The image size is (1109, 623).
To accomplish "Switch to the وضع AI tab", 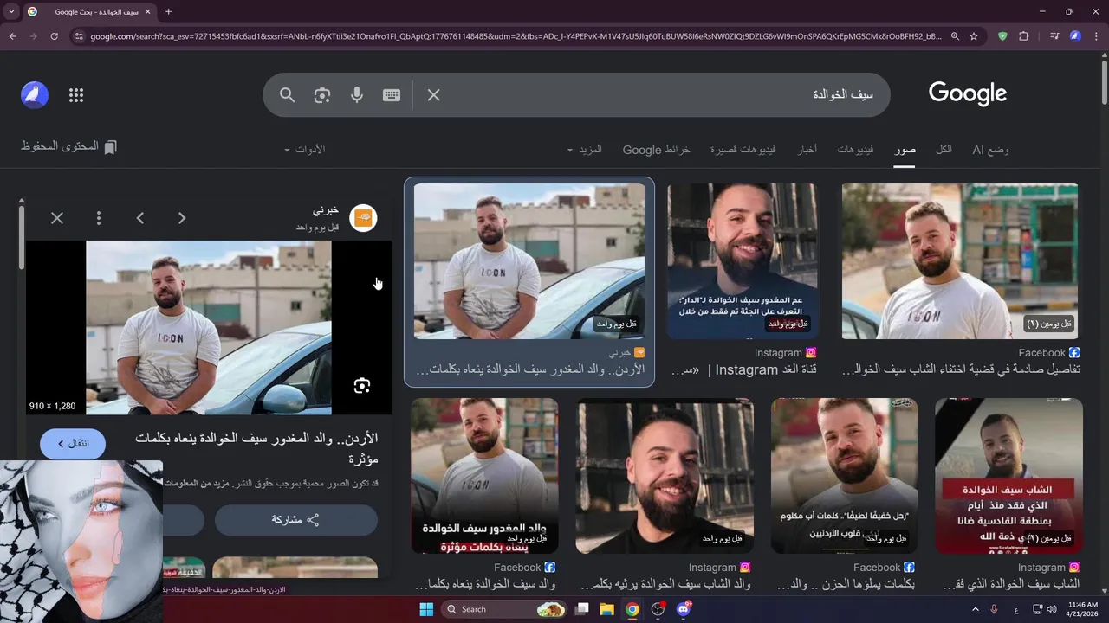I will click(990, 150).
